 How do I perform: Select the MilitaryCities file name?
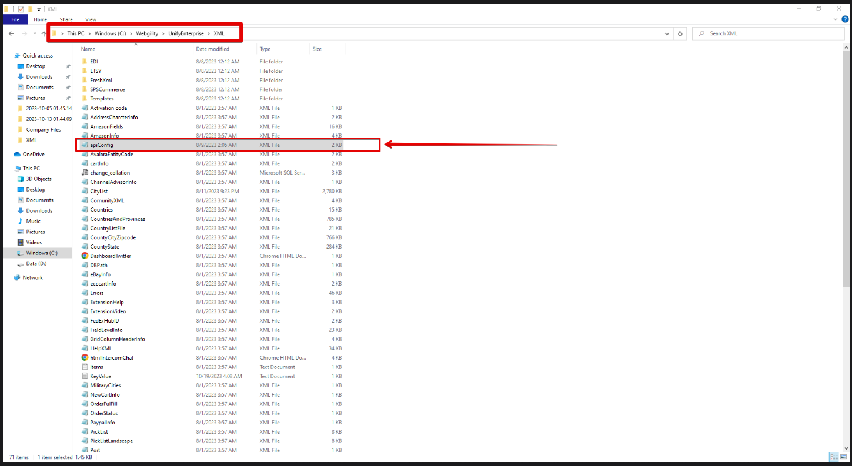(x=105, y=385)
